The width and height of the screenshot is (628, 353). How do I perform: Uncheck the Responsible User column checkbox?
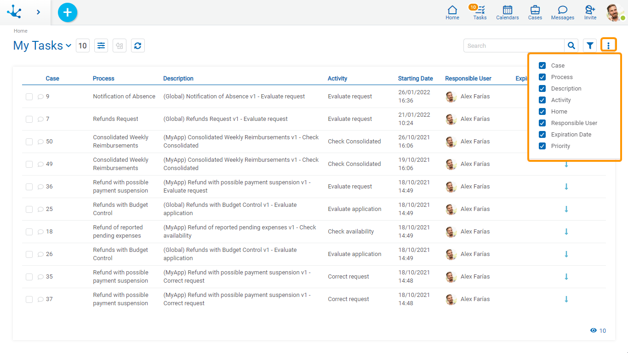click(542, 123)
